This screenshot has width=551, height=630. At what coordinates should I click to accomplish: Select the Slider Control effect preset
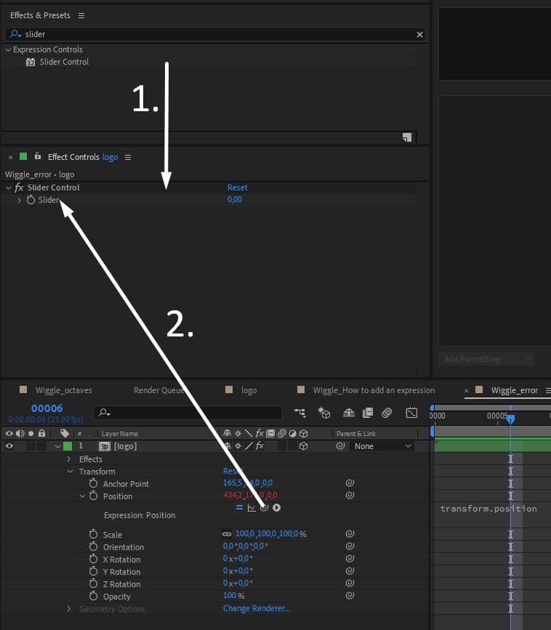[64, 62]
